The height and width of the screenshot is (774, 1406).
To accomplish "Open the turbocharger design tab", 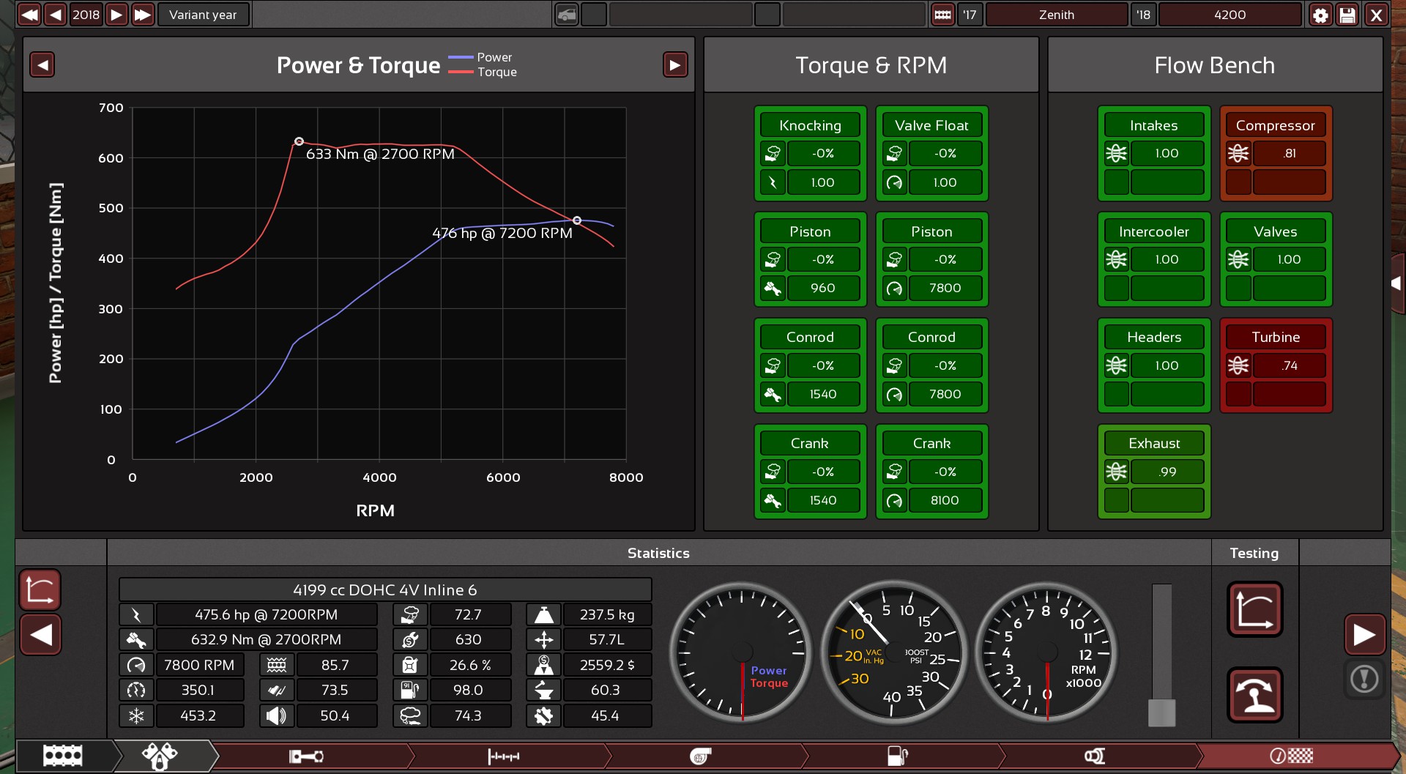I will [700, 756].
